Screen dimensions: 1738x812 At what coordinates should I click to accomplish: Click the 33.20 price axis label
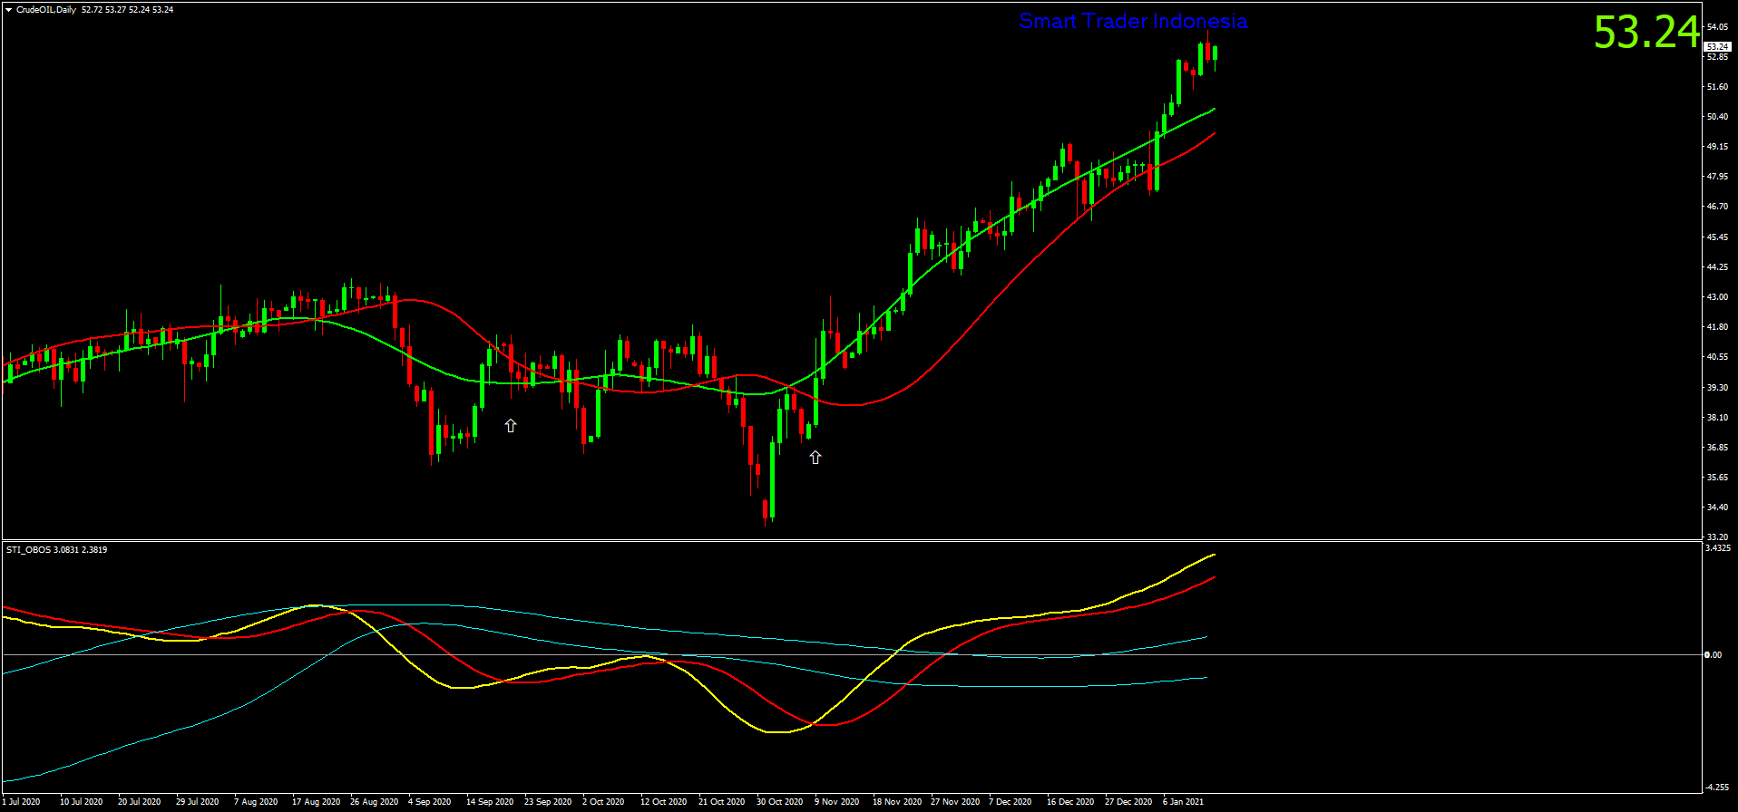(x=1717, y=537)
